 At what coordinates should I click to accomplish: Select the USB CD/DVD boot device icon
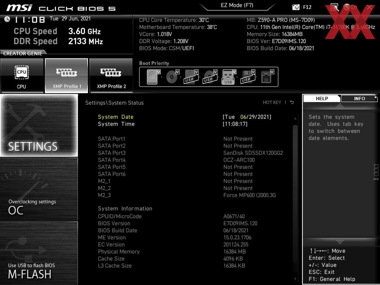click(x=210, y=77)
